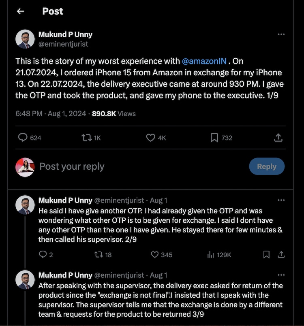Click the blue Reply button
The image size is (304, 326).
click(x=266, y=166)
